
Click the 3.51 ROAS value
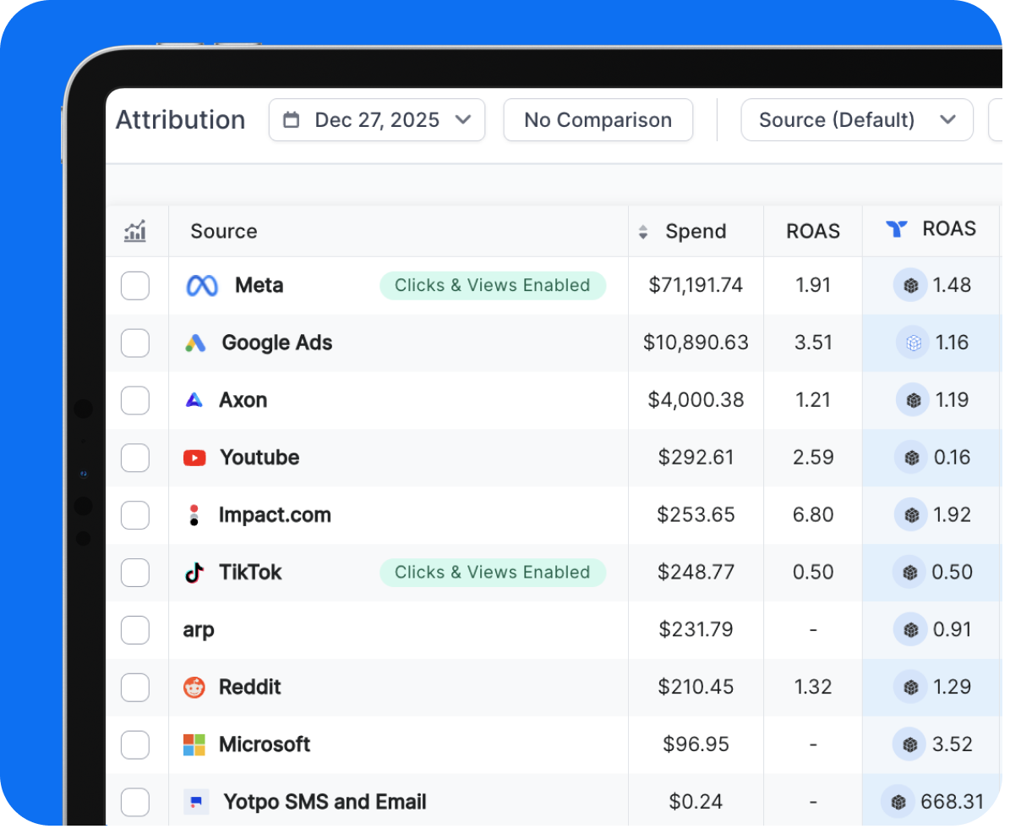point(813,343)
